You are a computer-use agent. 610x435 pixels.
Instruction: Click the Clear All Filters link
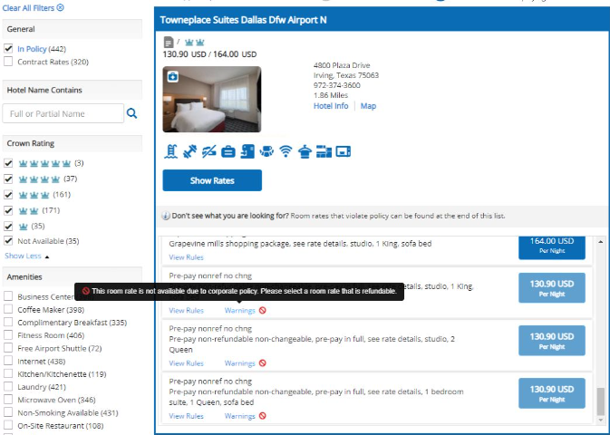click(x=28, y=8)
